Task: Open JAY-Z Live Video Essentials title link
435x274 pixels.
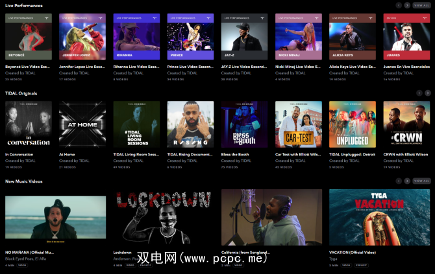Action: click(244, 67)
